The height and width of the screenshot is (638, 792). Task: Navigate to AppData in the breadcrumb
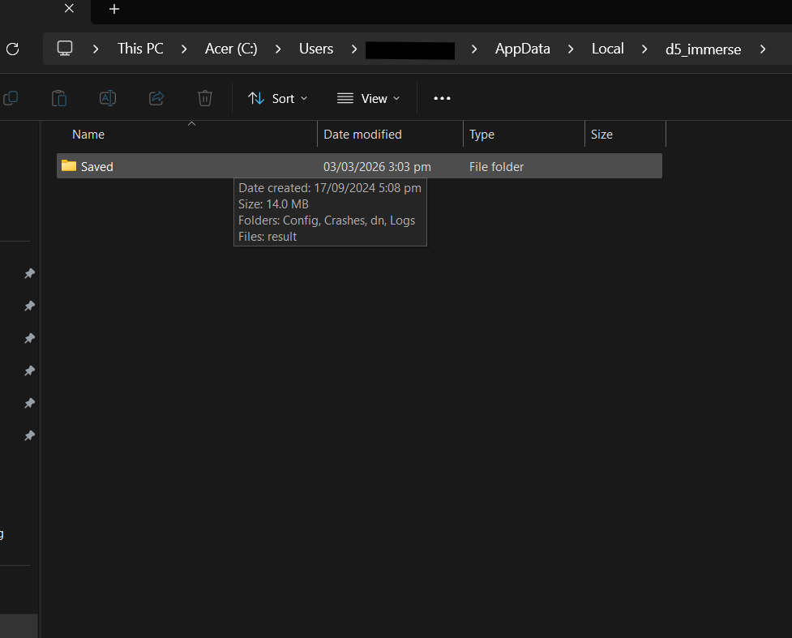[522, 49]
